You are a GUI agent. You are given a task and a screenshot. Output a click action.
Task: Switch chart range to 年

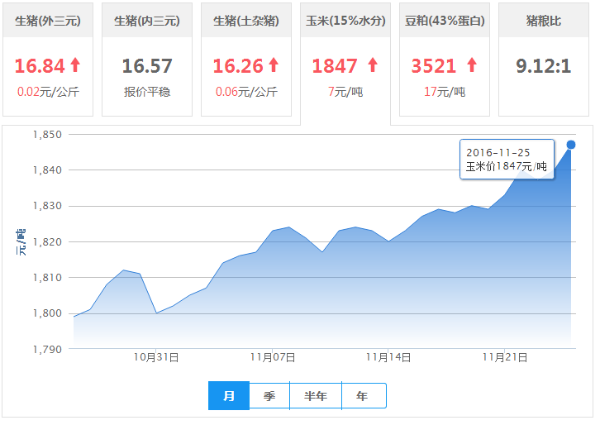click(364, 395)
